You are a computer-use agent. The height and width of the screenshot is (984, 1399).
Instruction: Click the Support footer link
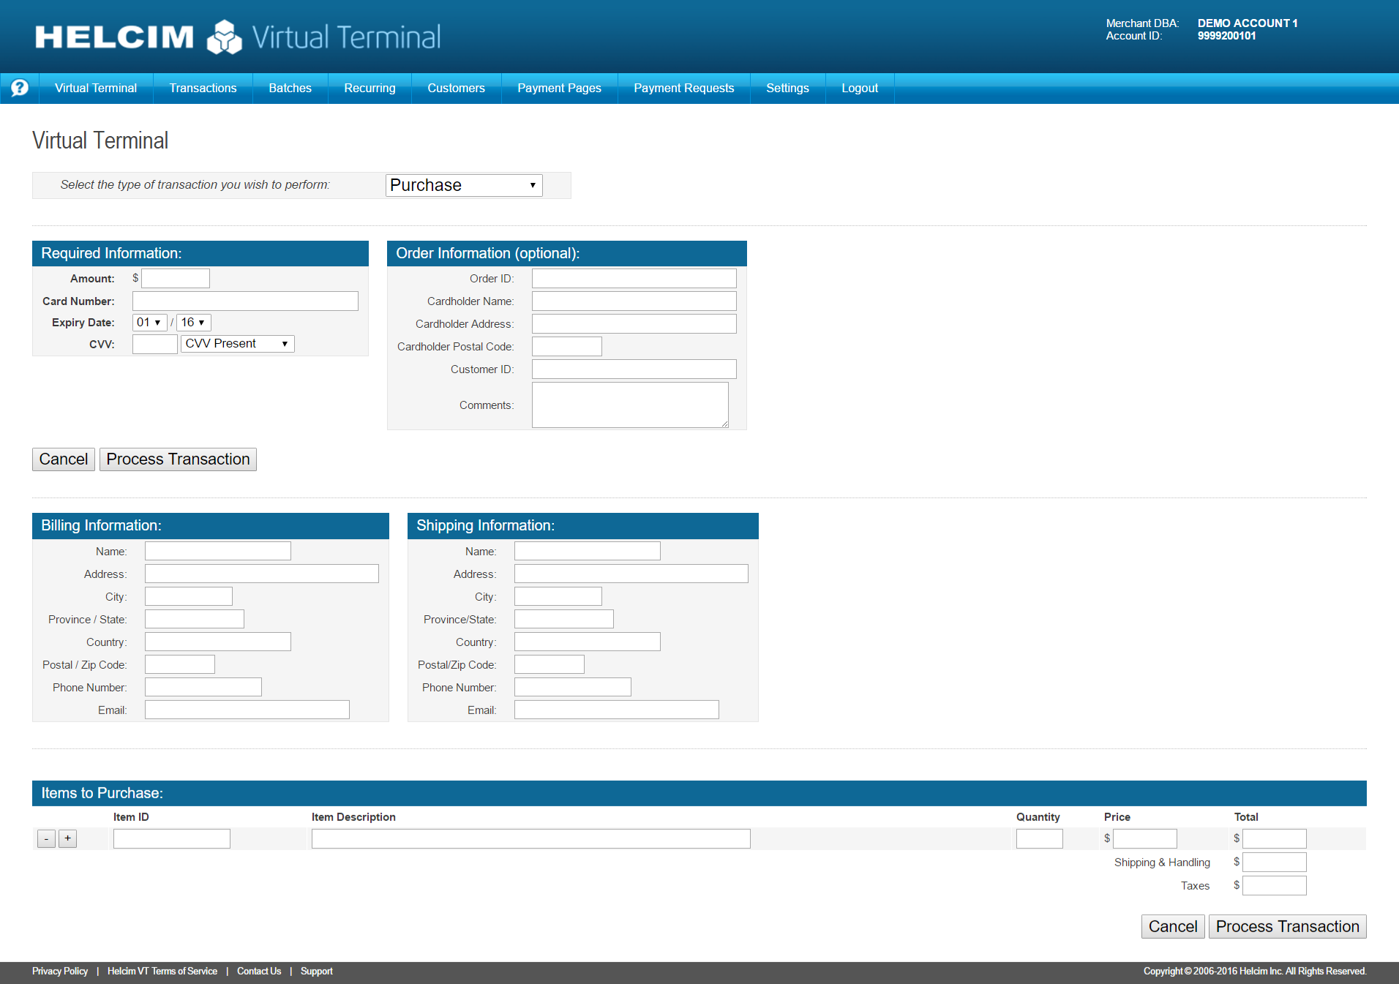coord(316,971)
